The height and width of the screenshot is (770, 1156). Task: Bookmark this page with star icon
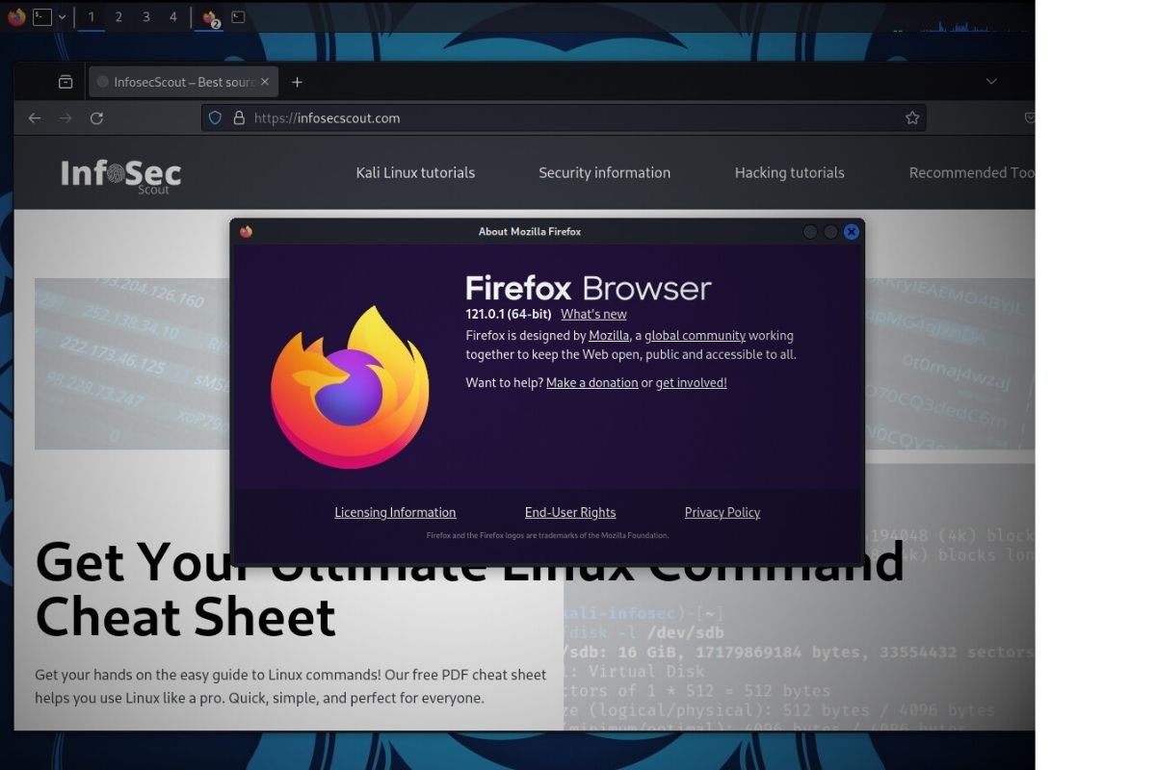912,118
